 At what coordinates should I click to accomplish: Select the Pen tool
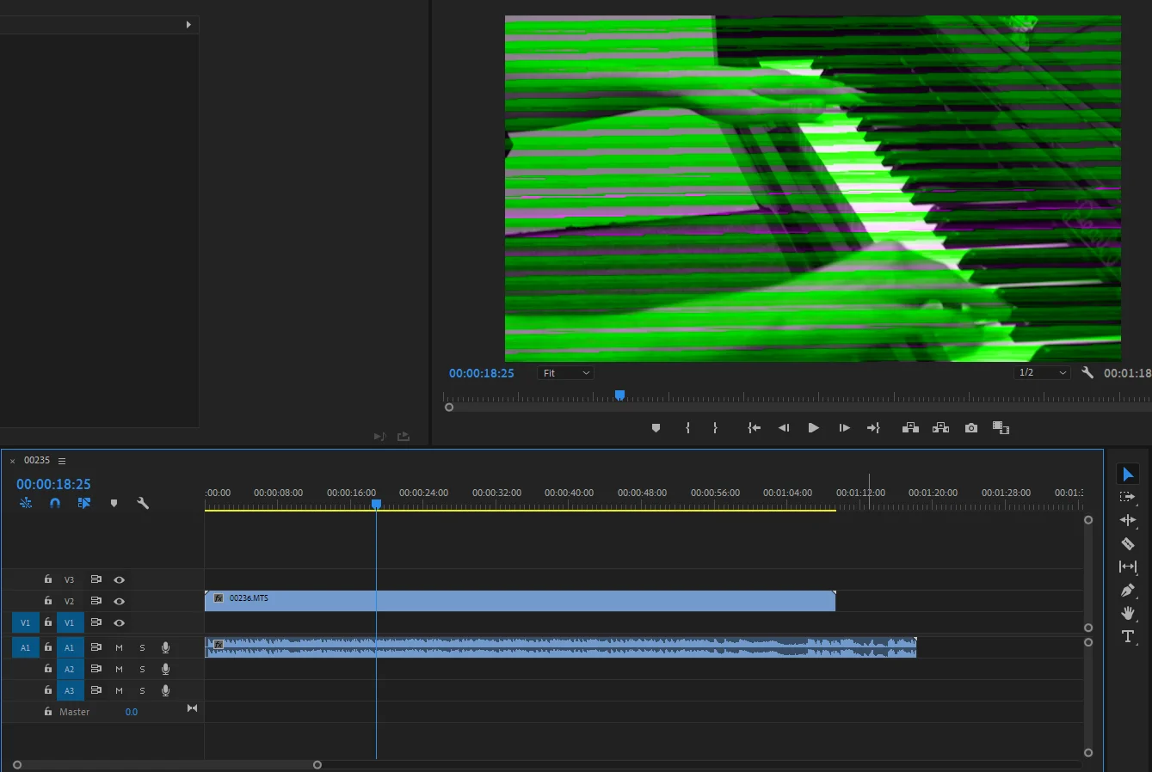coord(1127,590)
